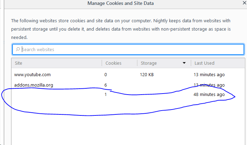The height and width of the screenshot is (145, 247).
Task: Click youtube's 13 minutes ago value
Action: [209, 74]
